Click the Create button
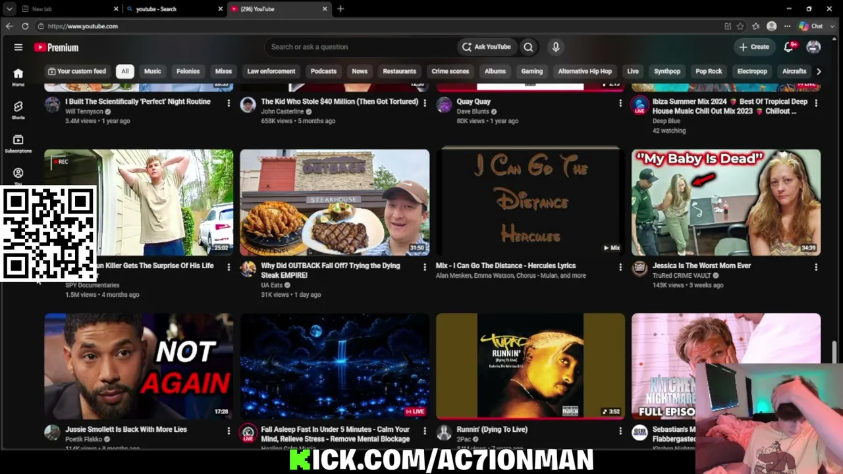This screenshot has width=843, height=474. point(754,47)
